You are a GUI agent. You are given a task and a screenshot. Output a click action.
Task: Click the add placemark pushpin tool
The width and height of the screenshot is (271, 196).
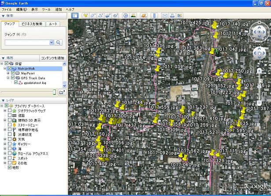[85, 16]
